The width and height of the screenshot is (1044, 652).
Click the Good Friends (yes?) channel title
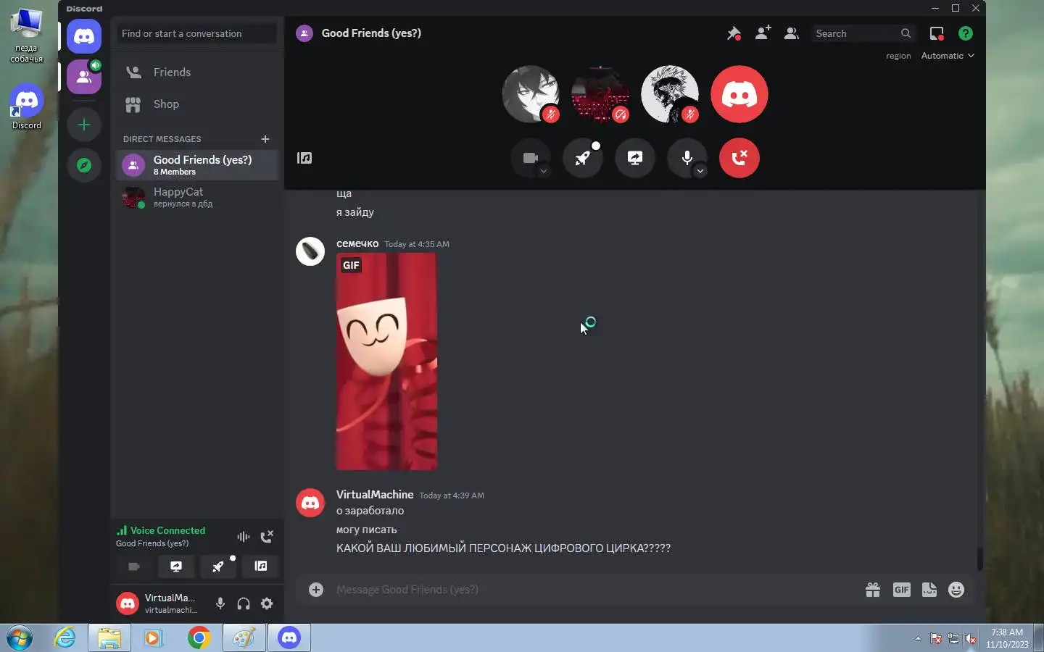coord(371,33)
